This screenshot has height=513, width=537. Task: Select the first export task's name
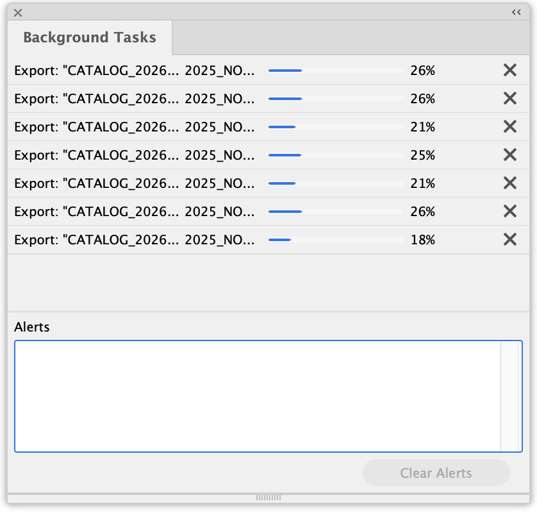pyautogui.click(x=135, y=71)
